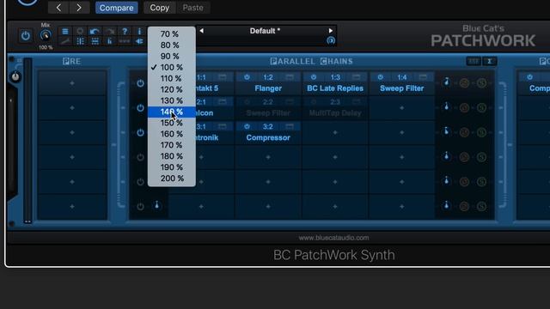The image size is (550, 309).
Task: Toggle power of Compressor slot 3:2
Action: pyautogui.click(x=247, y=126)
